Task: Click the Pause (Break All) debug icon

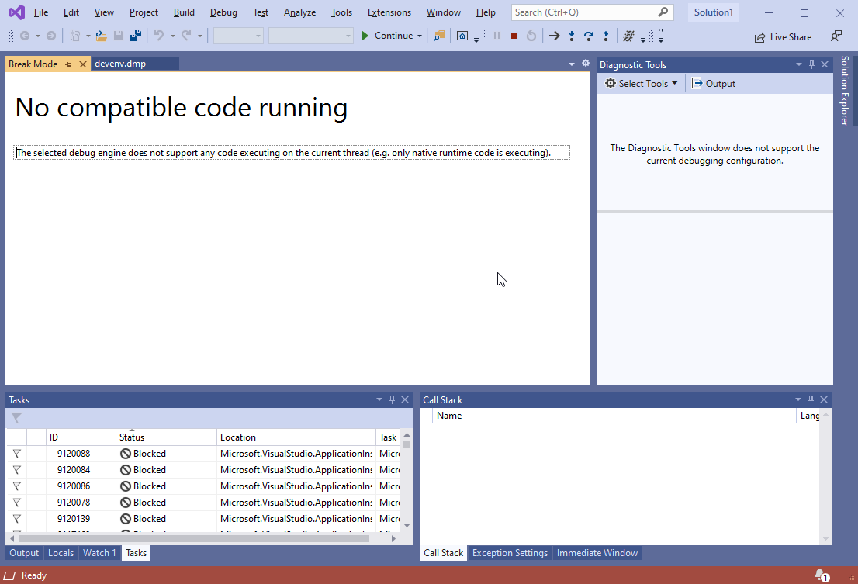Action: tap(497, 36)
